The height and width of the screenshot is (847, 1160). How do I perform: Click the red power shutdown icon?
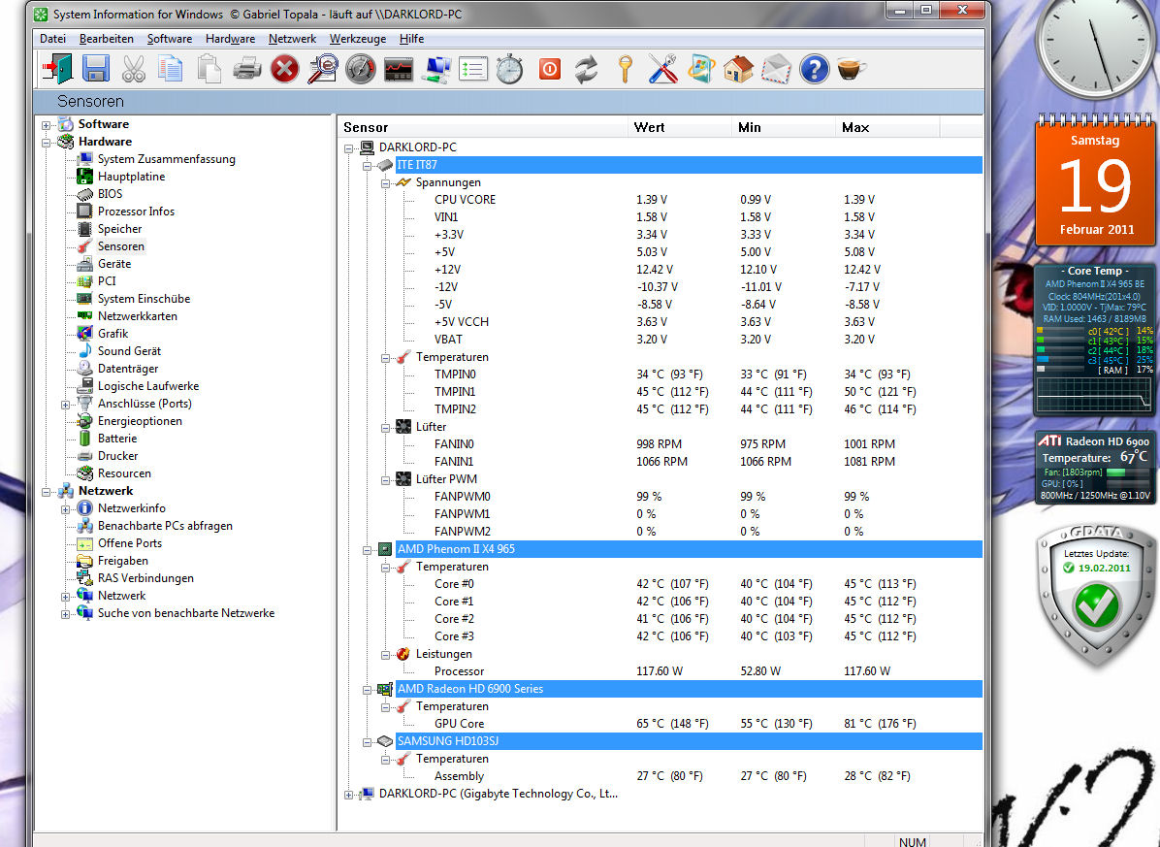550,70
